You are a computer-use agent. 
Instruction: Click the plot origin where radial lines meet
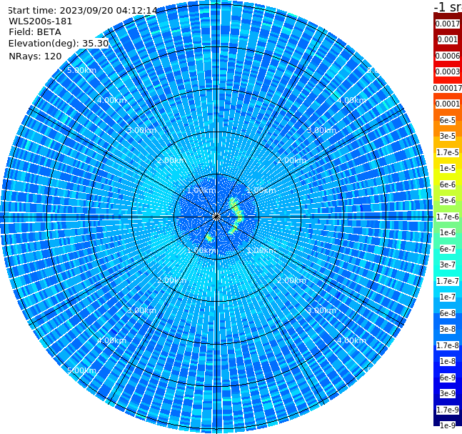216,217
